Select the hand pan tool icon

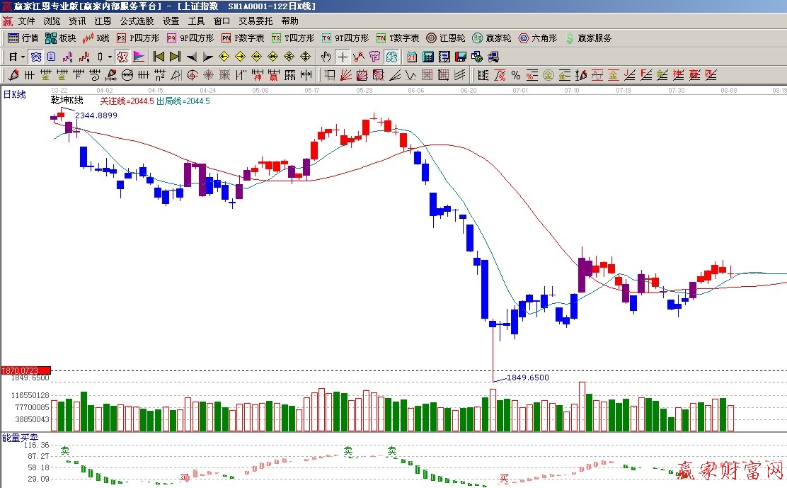coord(326,57)
